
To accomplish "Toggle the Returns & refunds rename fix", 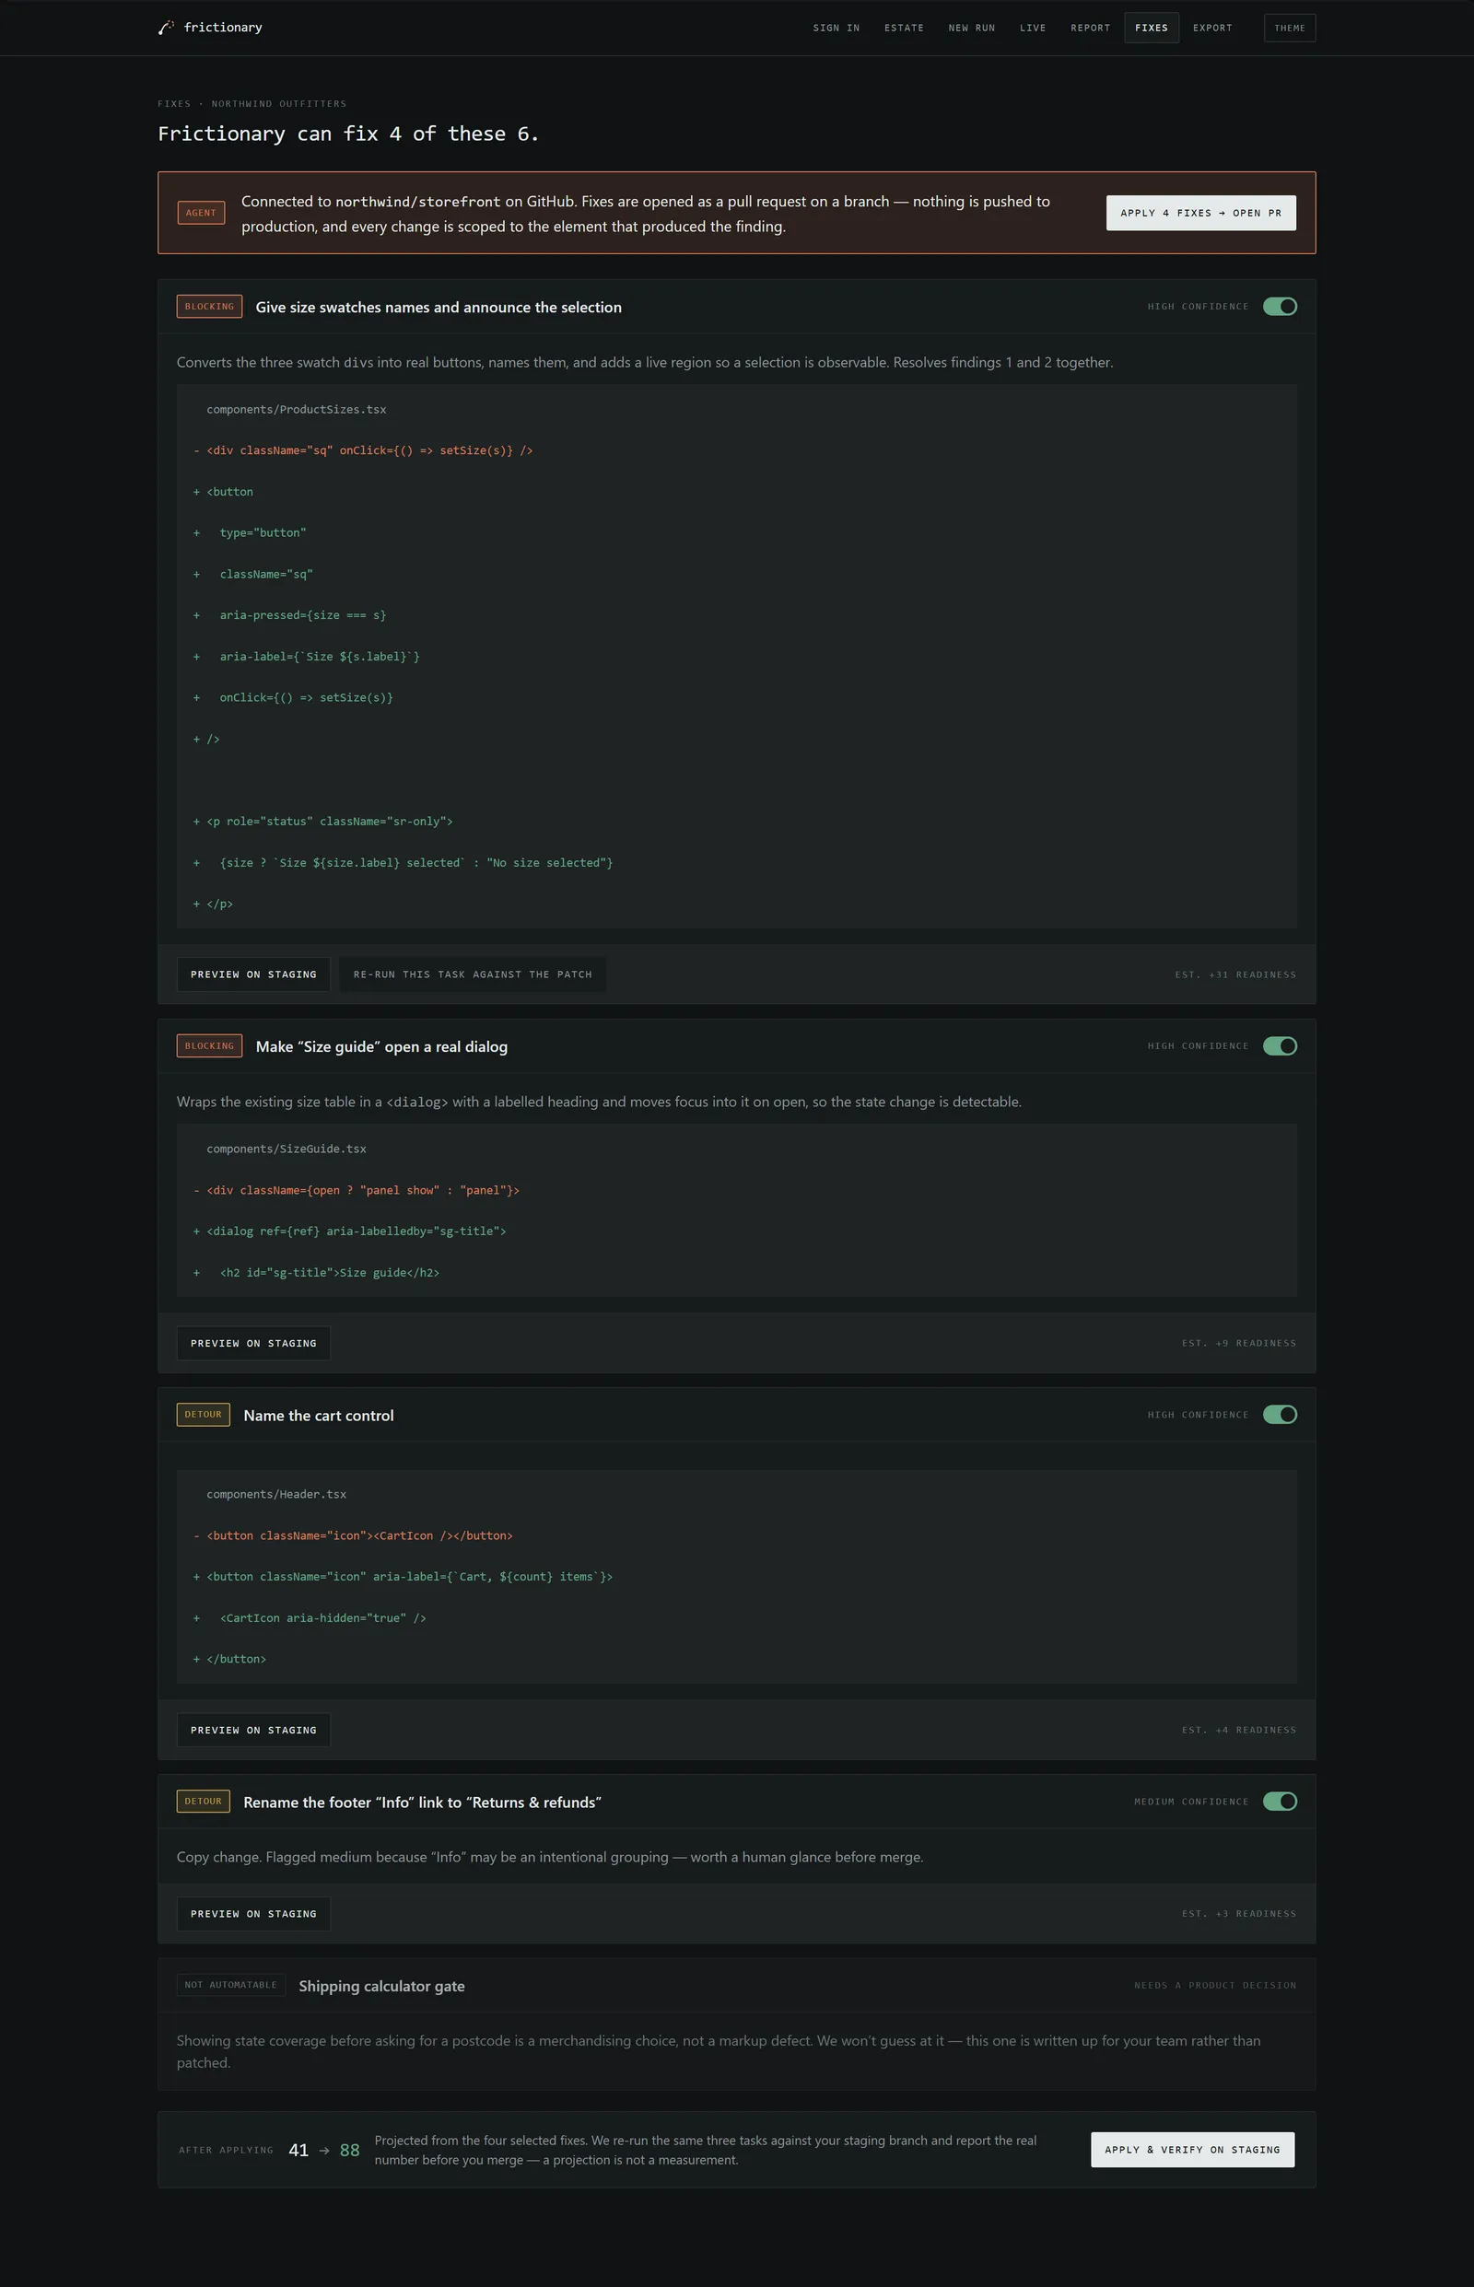I will pyautogui.click(x=1280, y=1801).
